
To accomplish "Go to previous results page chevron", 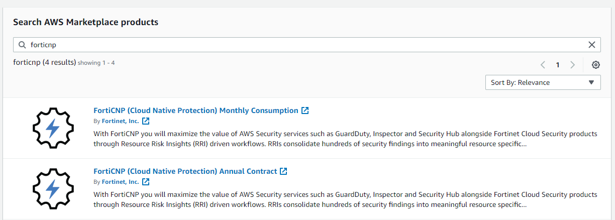I will pyautogui.click(x=543, y=65).
